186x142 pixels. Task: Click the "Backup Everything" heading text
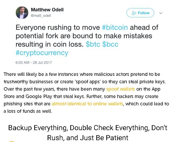33,128
